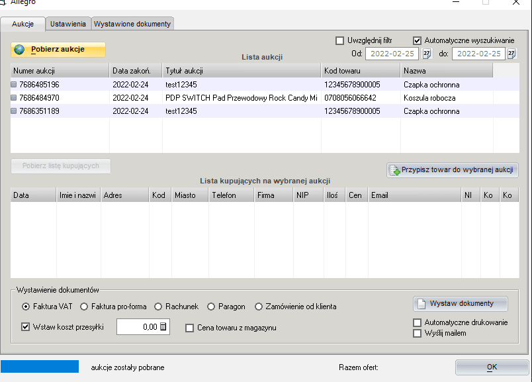532x382 pixels.
Task: Toggle Automatyczne wyszukiwanie checkbox
Action: (418, 40)
